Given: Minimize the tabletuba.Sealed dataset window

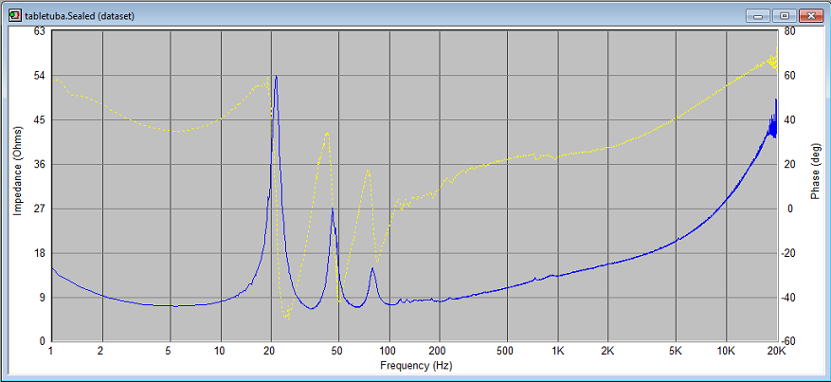Looking at the screenshot, I should [758, 15].
